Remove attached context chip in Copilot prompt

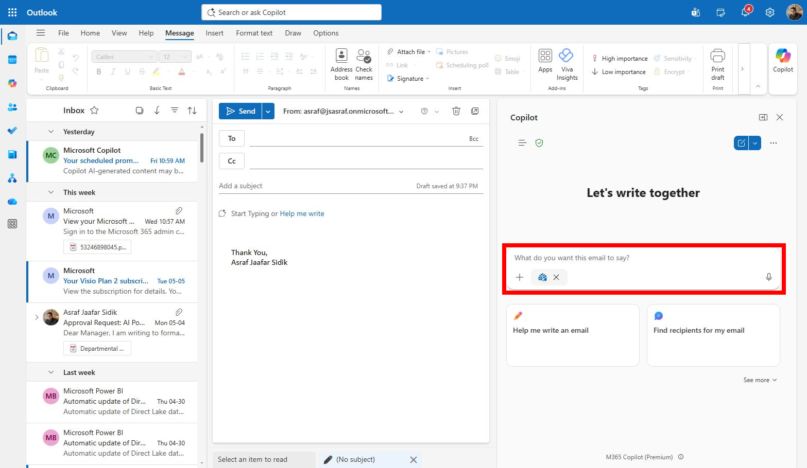tap(556, 277)
